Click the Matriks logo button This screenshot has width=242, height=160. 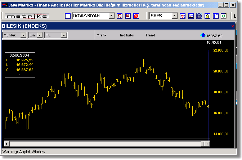pyautogui.click(x=27, y=16)
